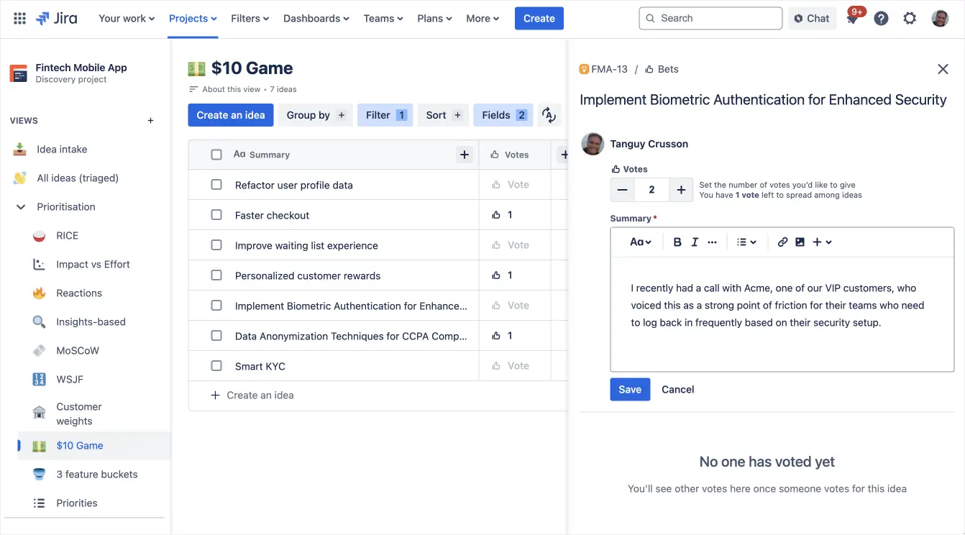Open the Fields button
The height and width of the screenshot is (535, 965).
point(503,115)
